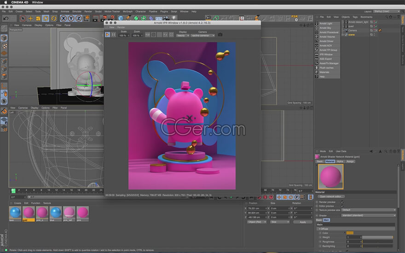Click the Apply button in Coordinates panel

(303, 222)
